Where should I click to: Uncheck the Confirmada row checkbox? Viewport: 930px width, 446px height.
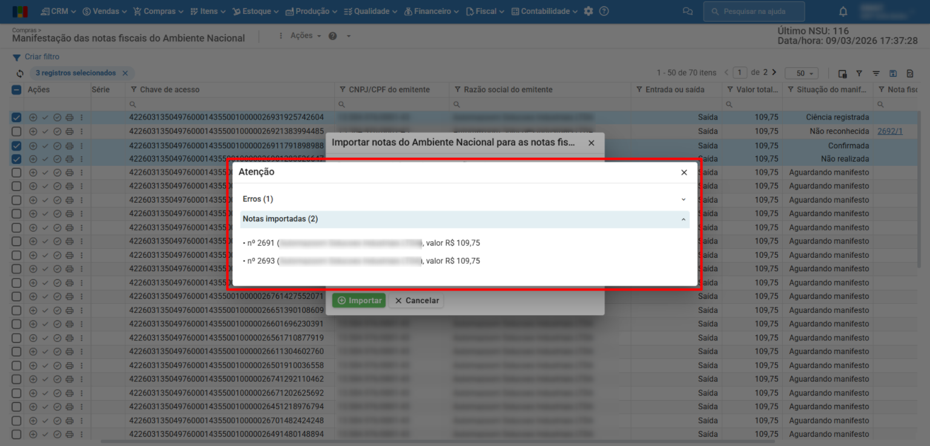[16, 145]
